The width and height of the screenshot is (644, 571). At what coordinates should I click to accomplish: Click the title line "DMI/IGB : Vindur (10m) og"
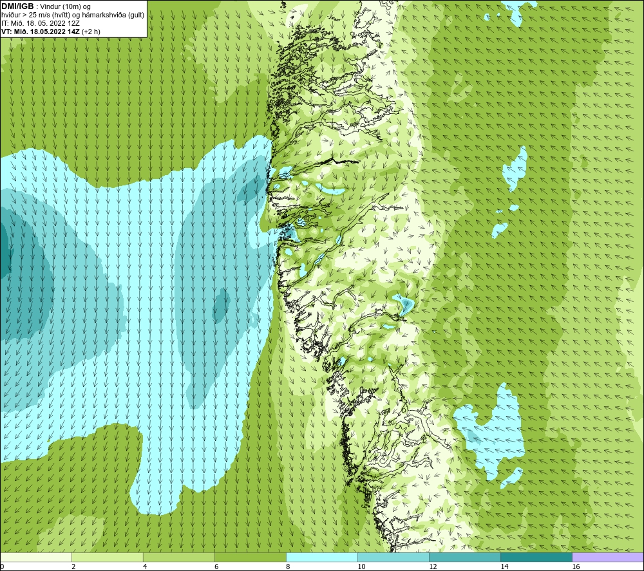coord(46,6)
